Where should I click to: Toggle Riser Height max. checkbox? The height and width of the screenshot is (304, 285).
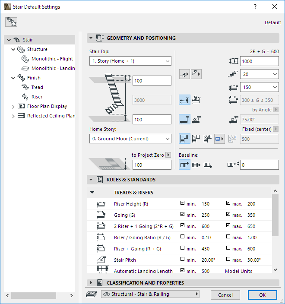[228, 203]
